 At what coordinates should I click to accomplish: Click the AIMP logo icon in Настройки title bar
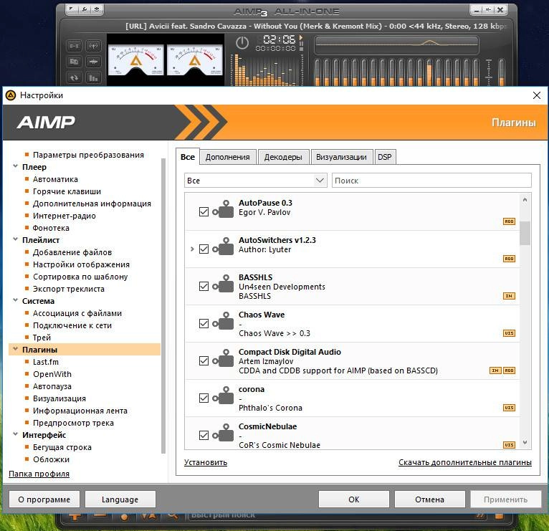click(x=11, y=95)
